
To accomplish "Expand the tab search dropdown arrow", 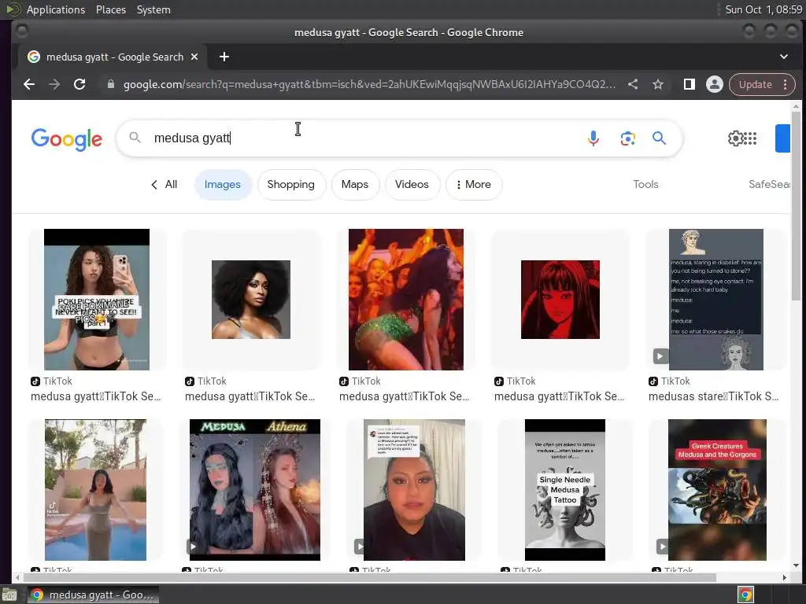I will (784, 57).
